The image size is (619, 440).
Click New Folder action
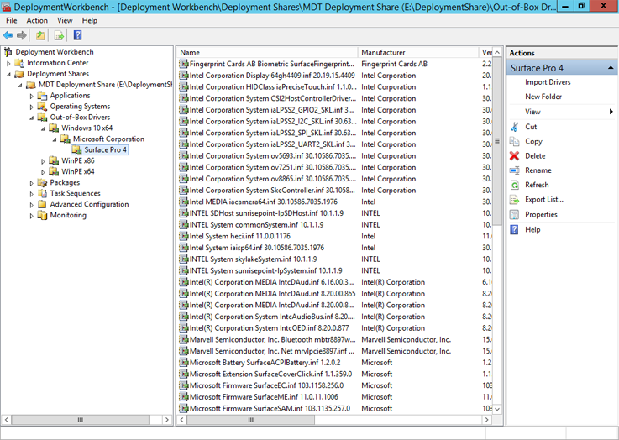click(x=543, y=97)
